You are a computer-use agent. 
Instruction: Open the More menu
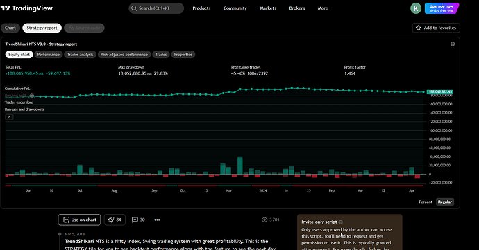tap(323, 8)
